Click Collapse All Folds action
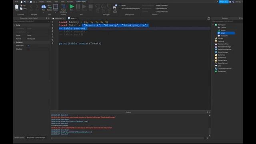This screenshot has width=256, height=144. pos(162,12)
